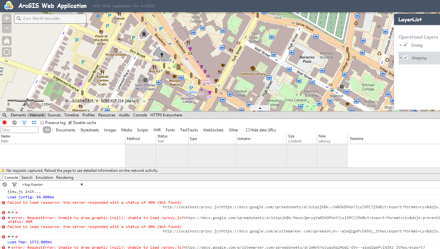Image resolution: width=440 pixels, height=249 pixels.
Task: Uncheck the Dining layer visibility checkbox
Action: pos(406,45)
